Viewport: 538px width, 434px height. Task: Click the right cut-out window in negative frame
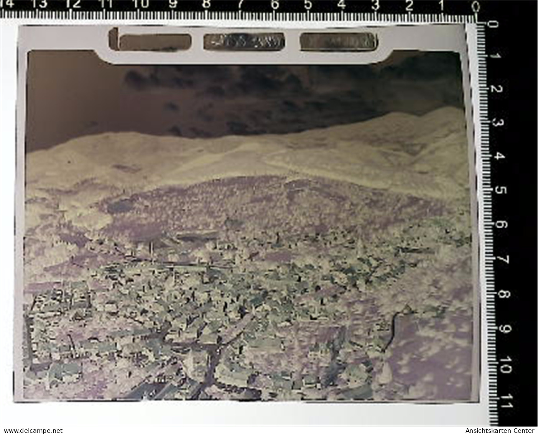[x=339, y=41]
